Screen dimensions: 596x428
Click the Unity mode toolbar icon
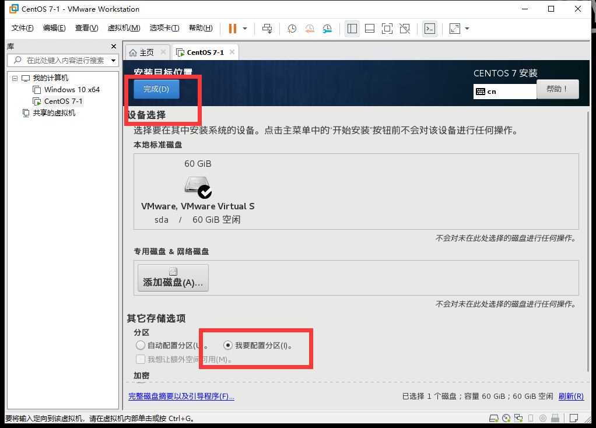click(405, 29)
